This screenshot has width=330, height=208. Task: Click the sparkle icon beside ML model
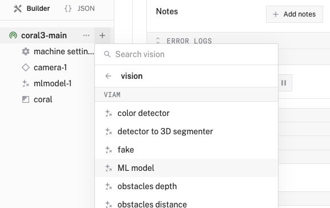coord(109,168)
